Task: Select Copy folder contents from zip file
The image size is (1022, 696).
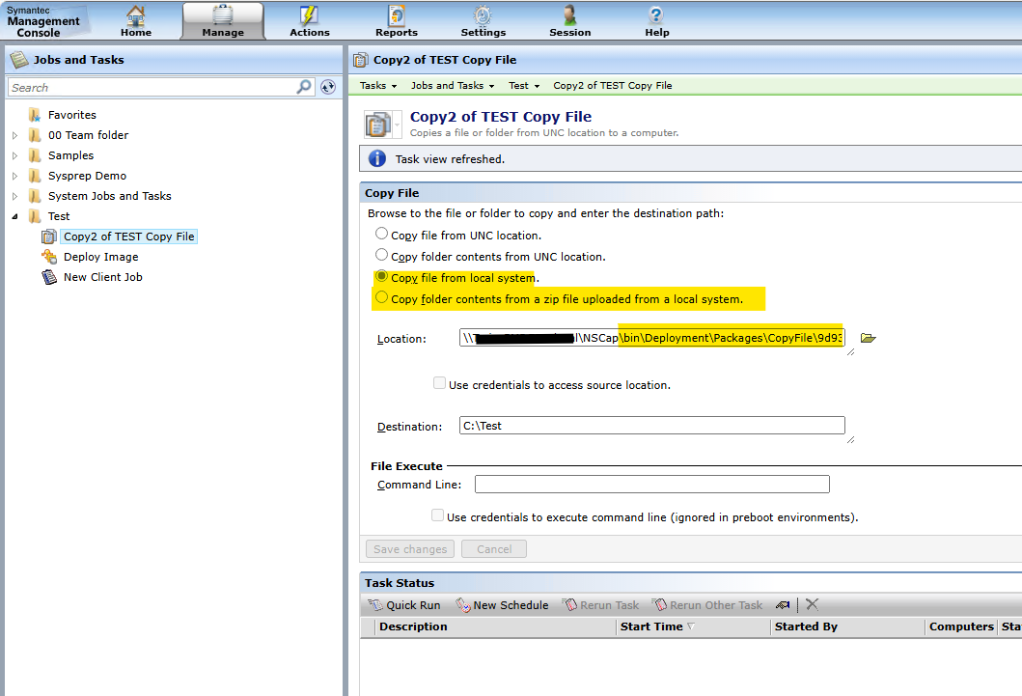Action: pyautogui.click(x=382, y=298)
